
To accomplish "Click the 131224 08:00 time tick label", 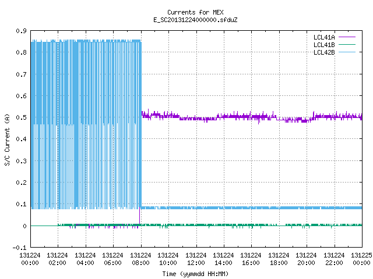I will tap(140, 259).
